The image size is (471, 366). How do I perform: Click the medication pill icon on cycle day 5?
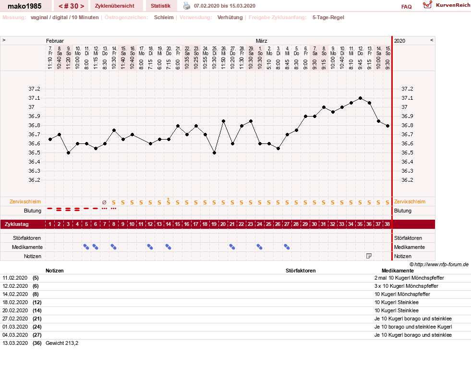[x=86, y=247]
